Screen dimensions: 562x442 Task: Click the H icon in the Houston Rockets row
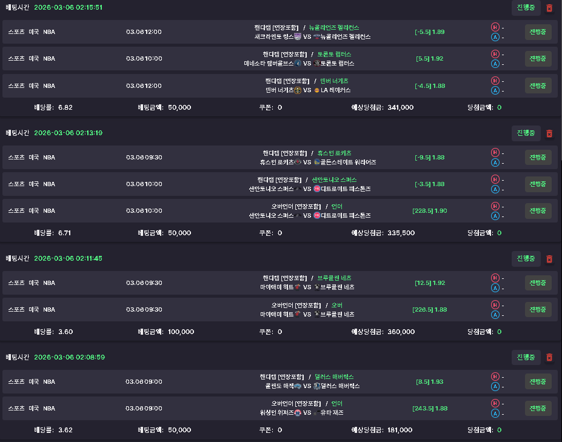coord(495,153)
